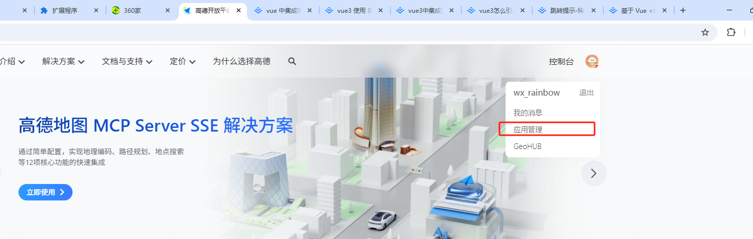Viewport: 753px width, 239px height.
Task: Open a new browser tab
Action: [x=683, y=10]
